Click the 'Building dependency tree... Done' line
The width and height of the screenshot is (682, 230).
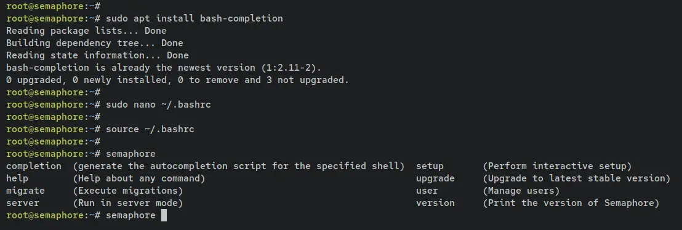(94, 43)
